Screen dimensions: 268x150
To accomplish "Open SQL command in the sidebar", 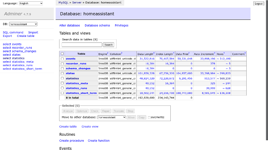I will tap(13, 32).
